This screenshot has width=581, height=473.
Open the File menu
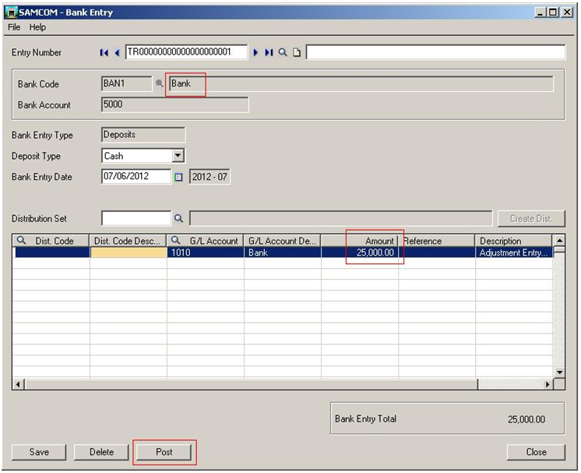(14, 27)
